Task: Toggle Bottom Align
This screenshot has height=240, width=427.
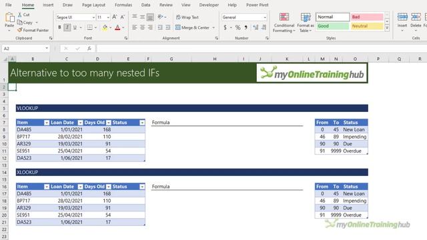Action: click(150, 17)
